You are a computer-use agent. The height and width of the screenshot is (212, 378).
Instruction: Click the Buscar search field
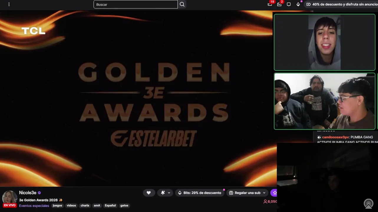[136, 4]
